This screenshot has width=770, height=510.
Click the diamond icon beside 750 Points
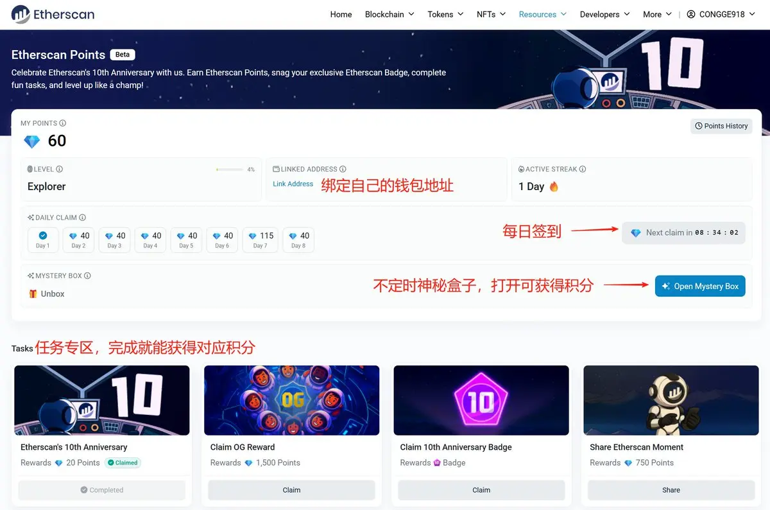[628, 463]
